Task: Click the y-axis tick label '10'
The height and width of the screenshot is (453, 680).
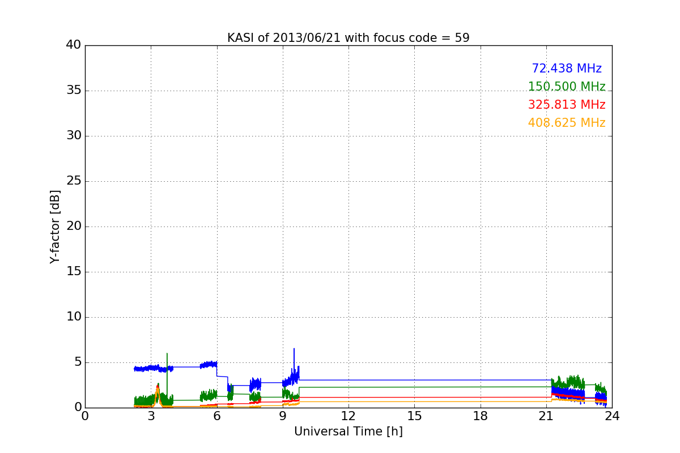Action: pos(74,317)
